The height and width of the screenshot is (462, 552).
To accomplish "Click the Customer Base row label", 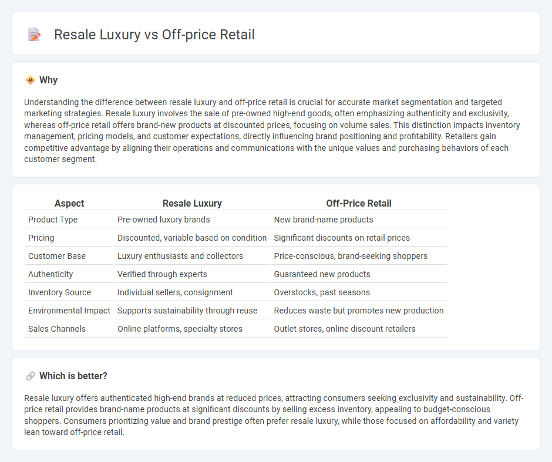I will coord(57,256).
